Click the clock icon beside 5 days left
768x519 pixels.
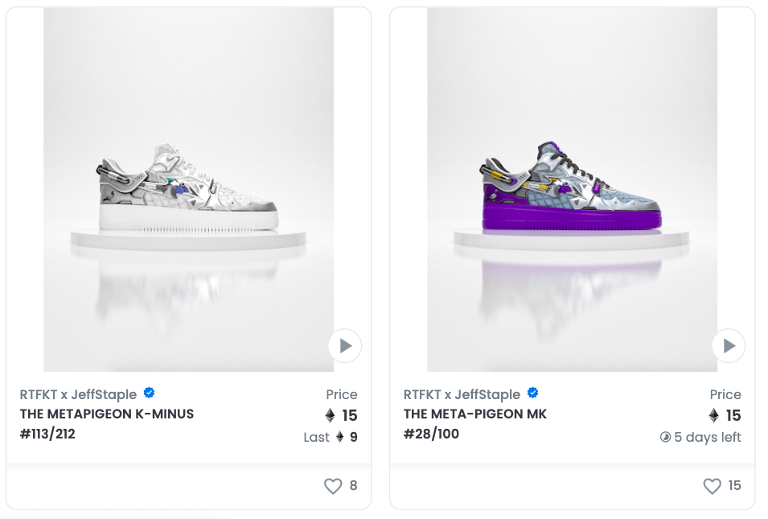coord(665,437)
